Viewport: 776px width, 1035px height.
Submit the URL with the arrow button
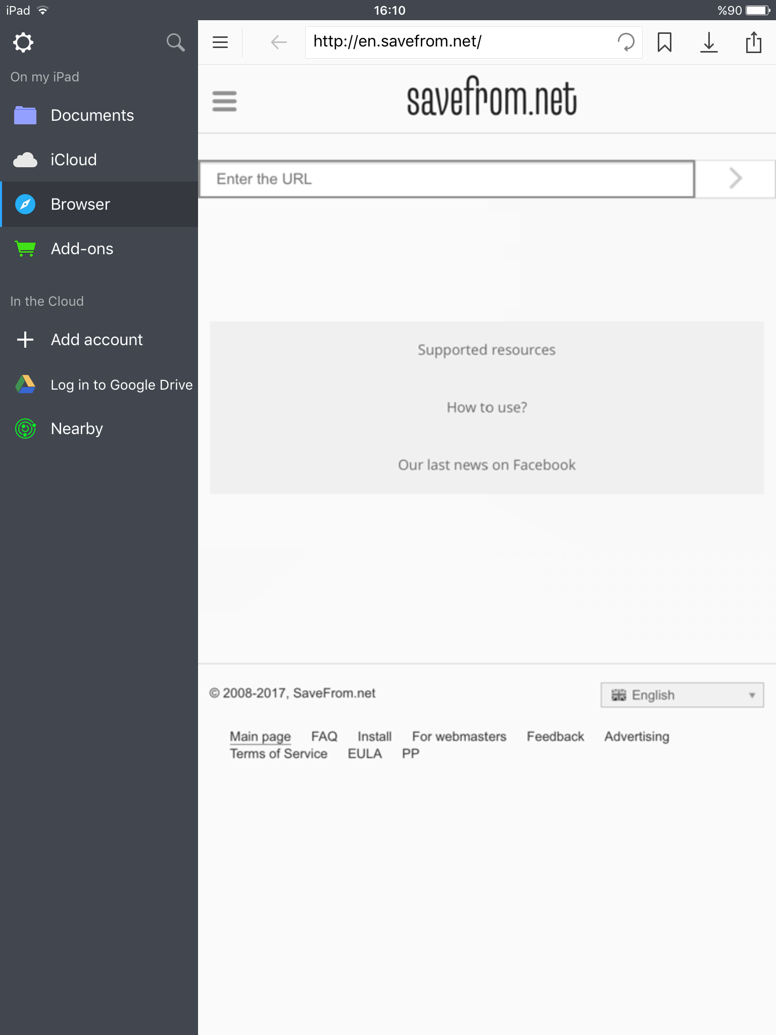coord(736,178)
